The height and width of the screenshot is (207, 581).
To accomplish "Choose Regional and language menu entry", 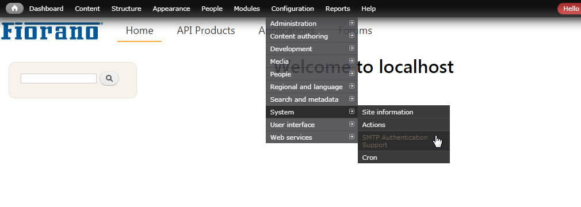I will coord(312,87).
